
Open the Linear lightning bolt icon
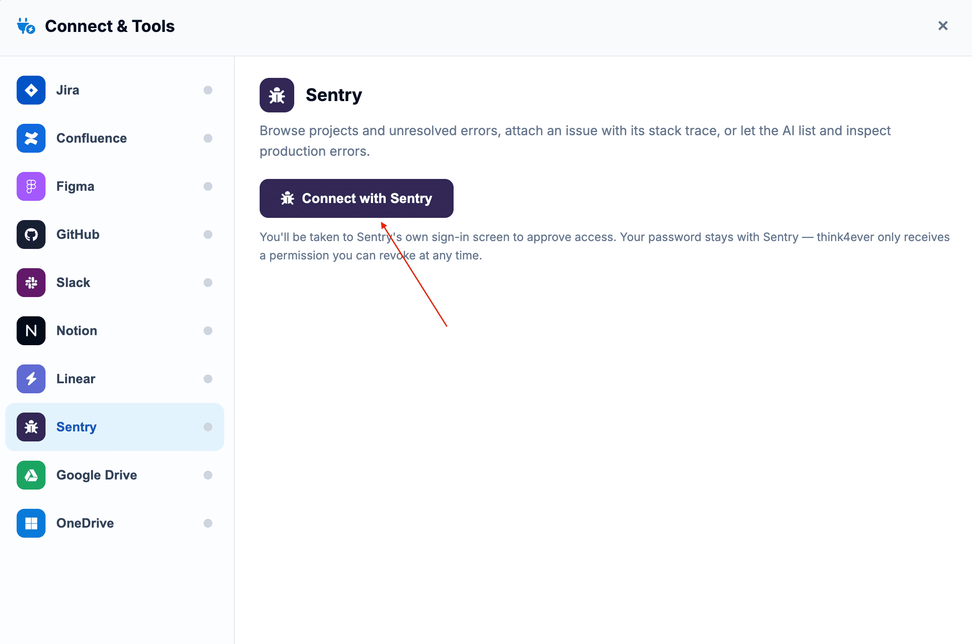[31, 379]
